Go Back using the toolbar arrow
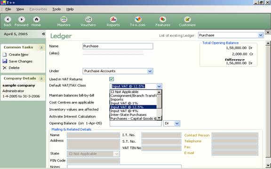271x169 pixels. (x=8, y=19)
